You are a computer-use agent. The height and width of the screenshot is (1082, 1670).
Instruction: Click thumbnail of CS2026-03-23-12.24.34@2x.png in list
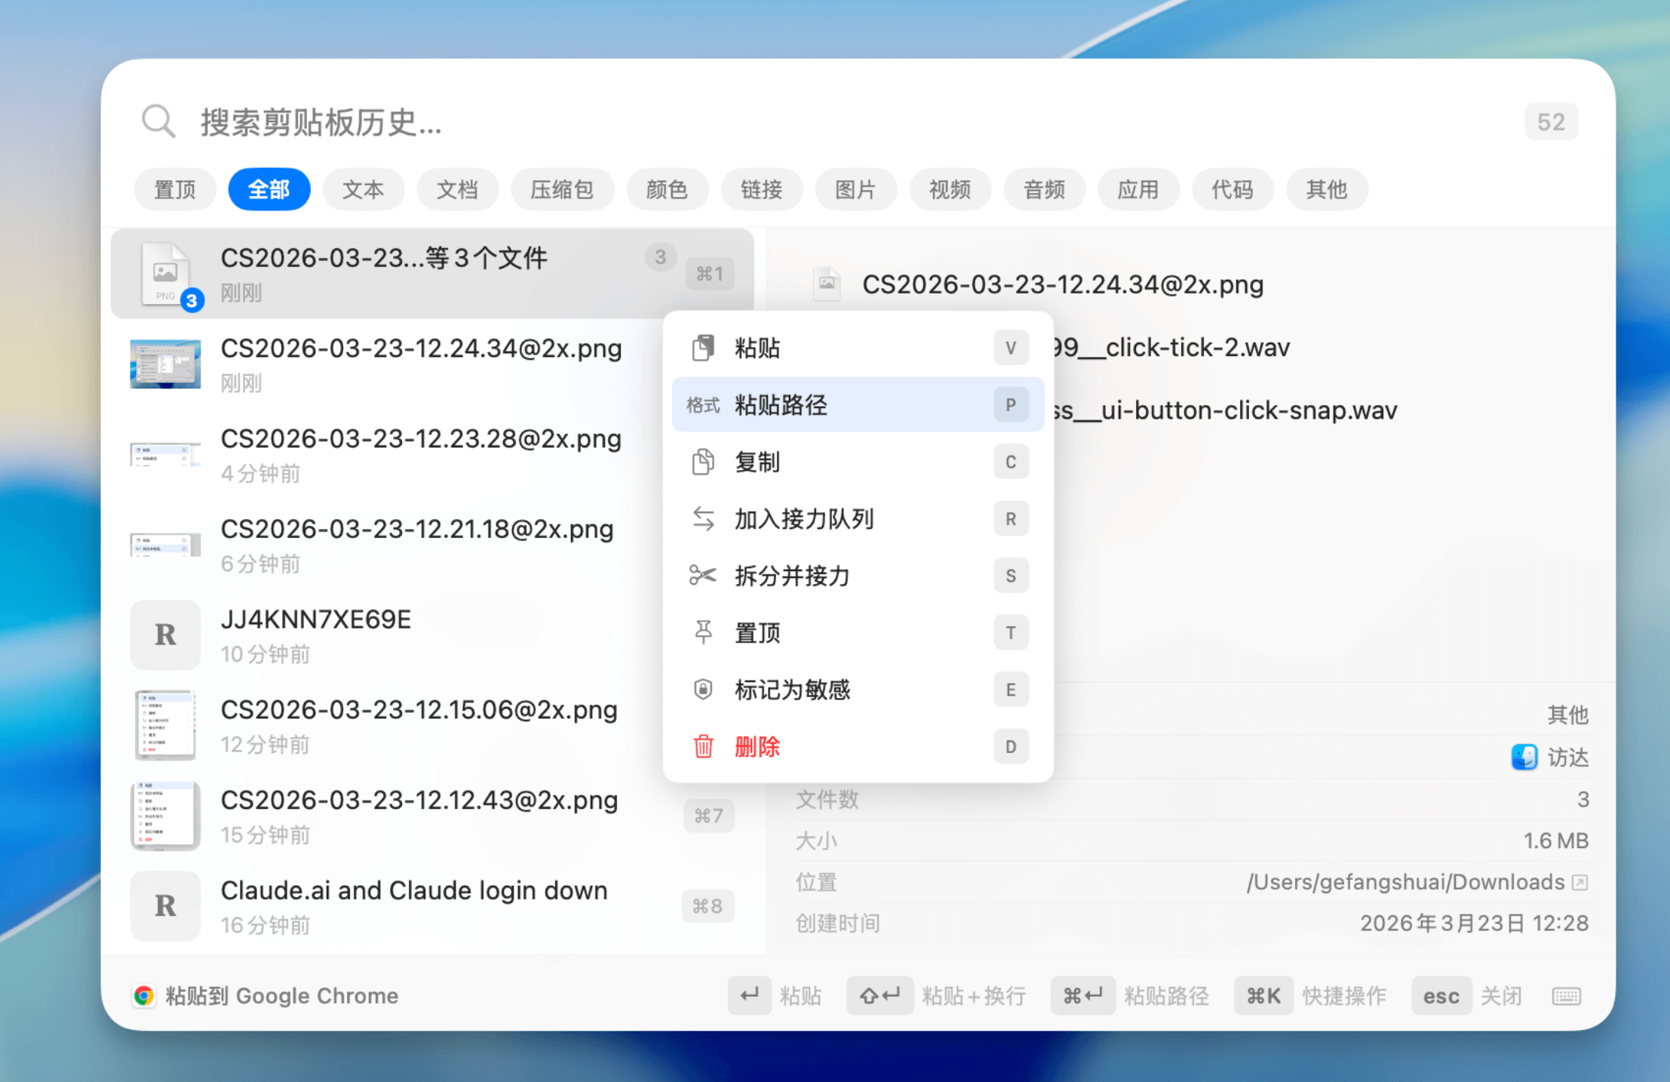(165, 364)
